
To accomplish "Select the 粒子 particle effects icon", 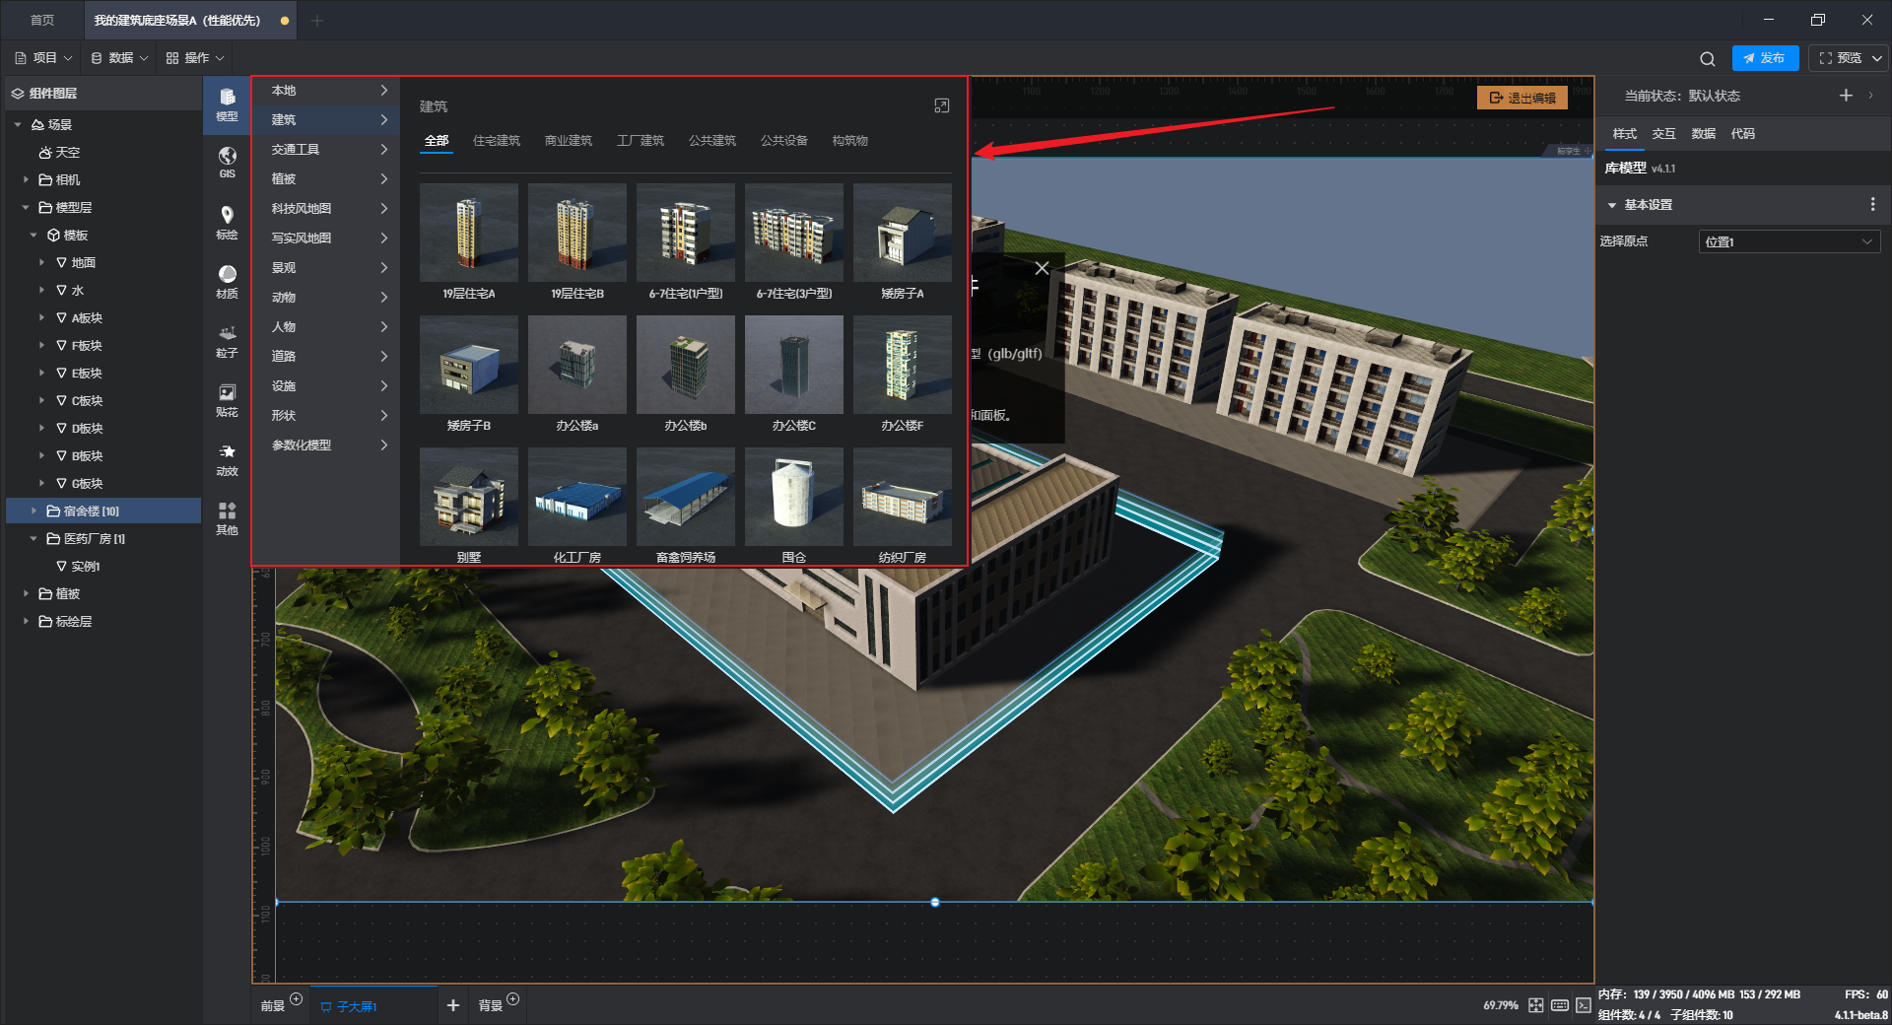I will (227, 340).
